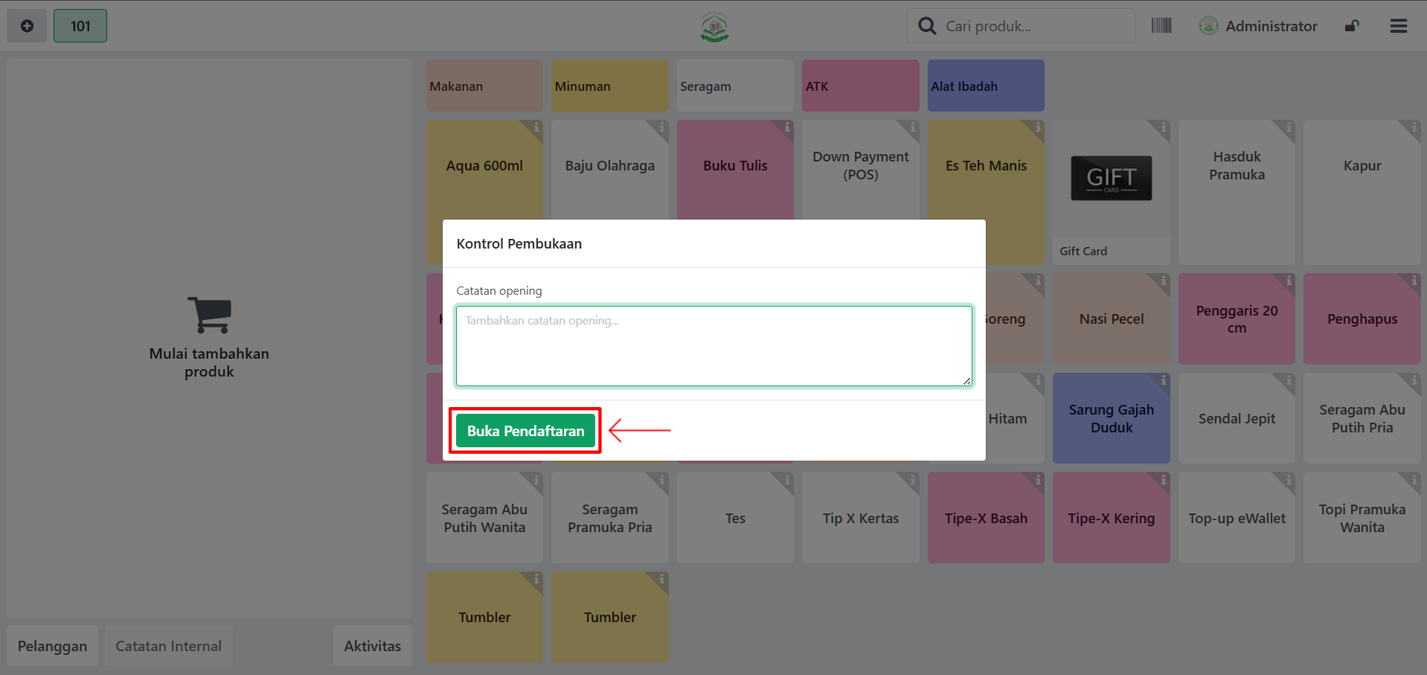The image size is (1427, 675).
Task: Add Top-up eWallet product
Action: [x=1237, y=519]
